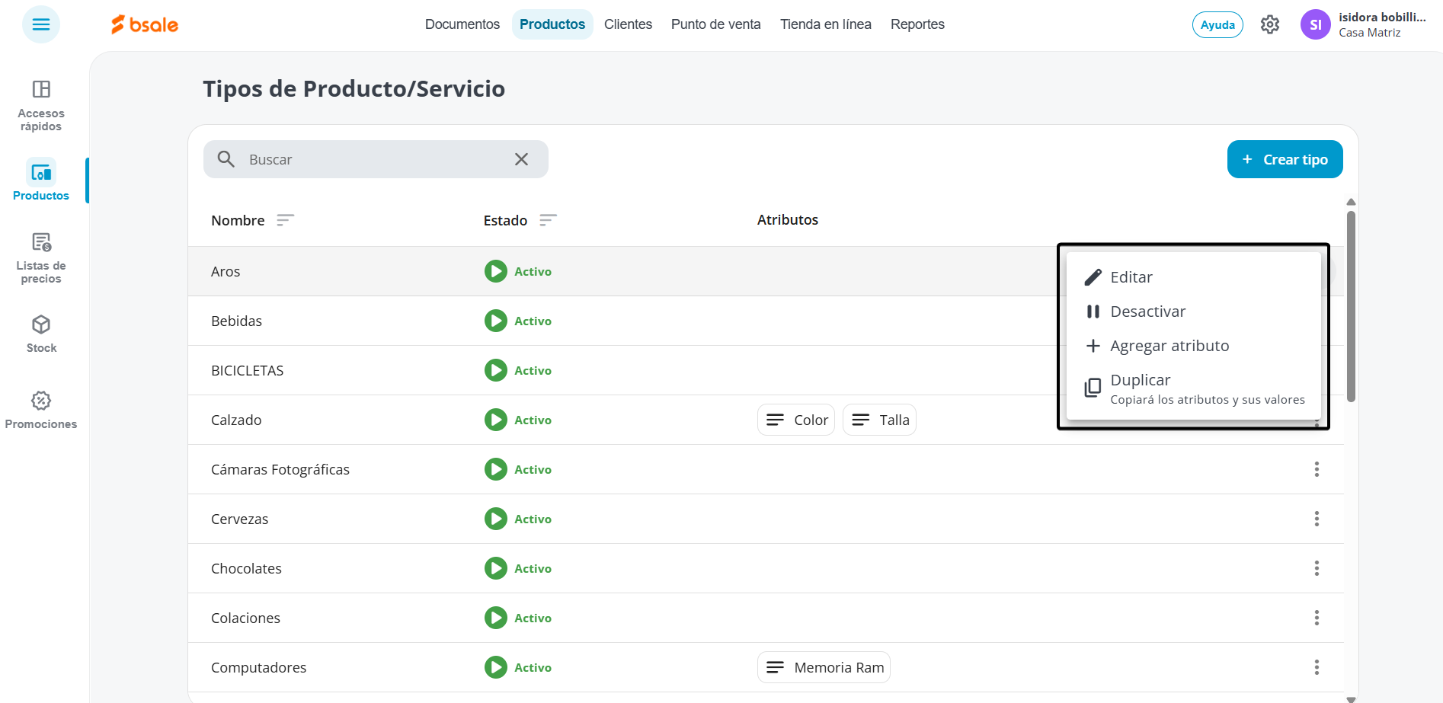Open settings gear icon
Viewport: 1443px width, 703px height.
click(x=1270, y=24)
